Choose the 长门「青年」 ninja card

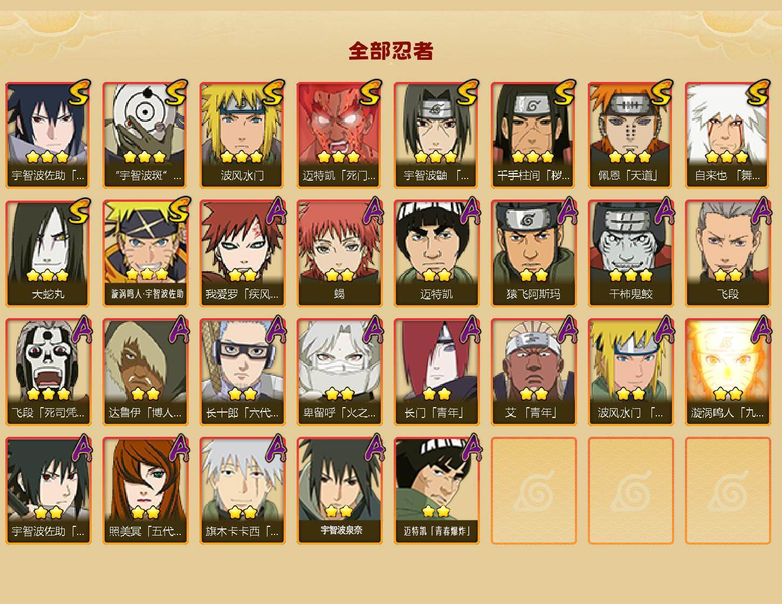point(436,372)
